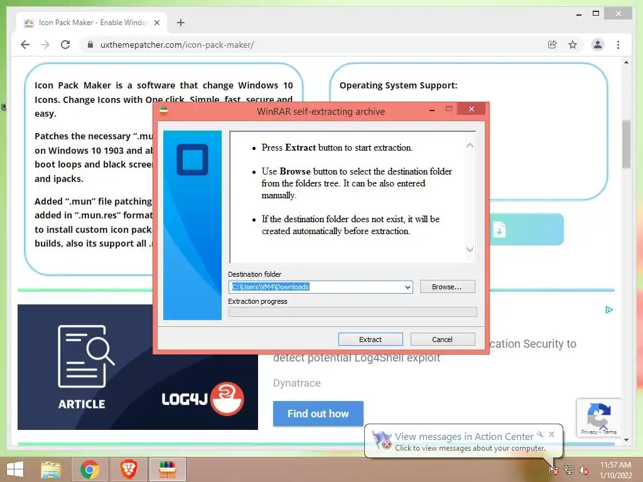Viewport: 643px width, 482px height.
Task: View site security padlock info
Action: coord(90,45)
